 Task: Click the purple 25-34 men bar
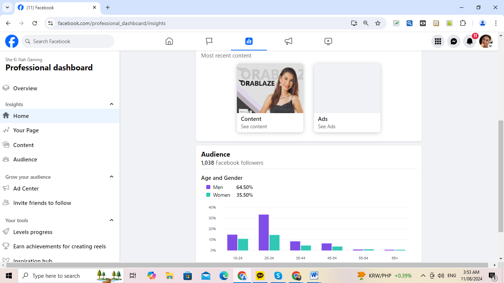click(264, 233)
